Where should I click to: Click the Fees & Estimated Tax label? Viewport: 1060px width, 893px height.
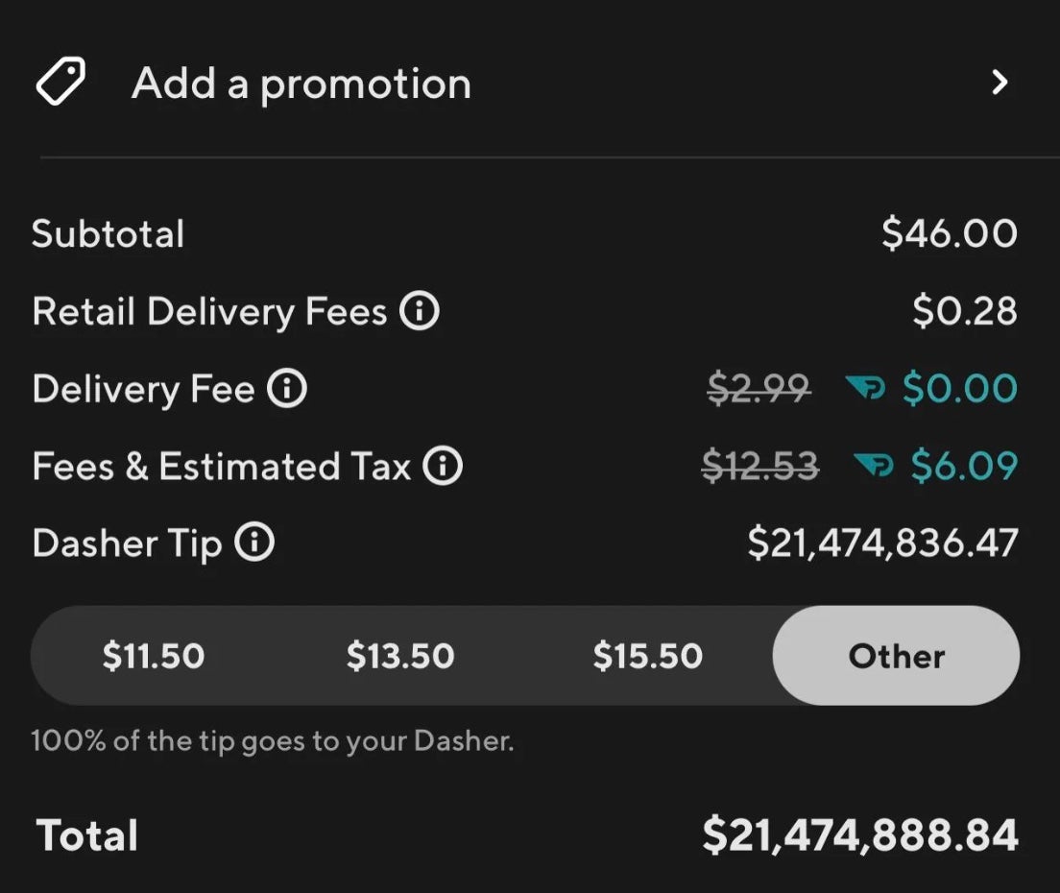(222, 467)
